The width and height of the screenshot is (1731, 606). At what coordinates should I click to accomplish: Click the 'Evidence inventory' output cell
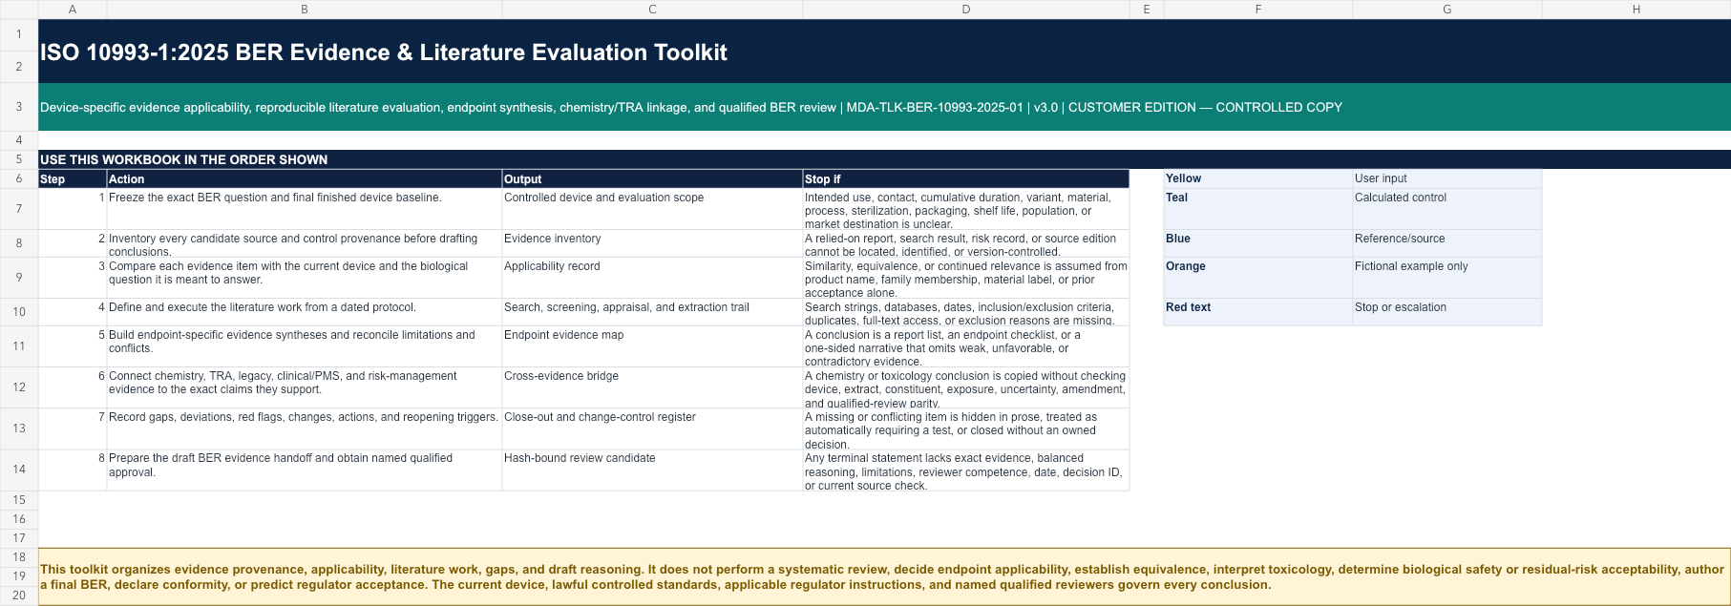click(x=652, y=243)
